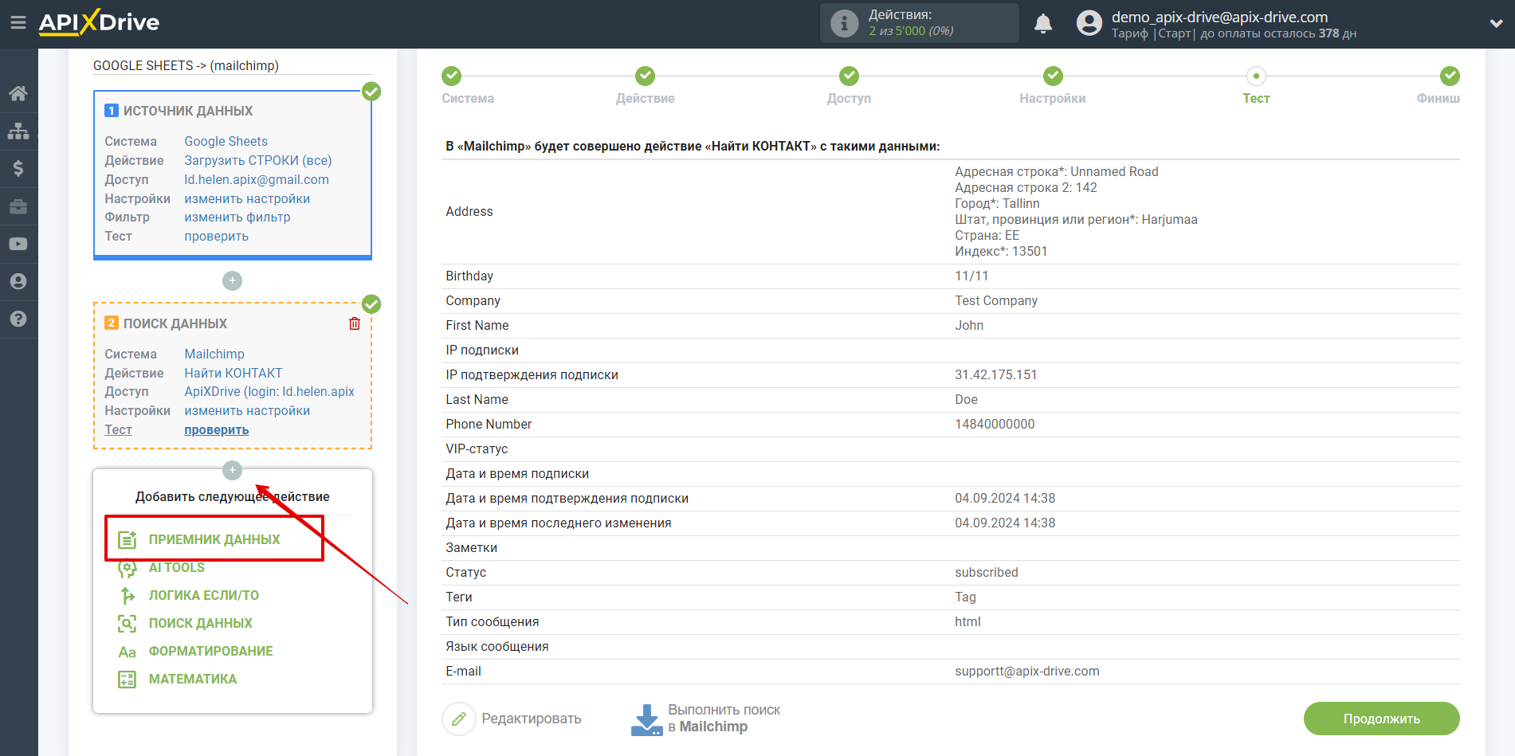Viewport: 1515px width, 756px height.
Task: Click the info icon in the Действия panel
Action: (844, 23)
